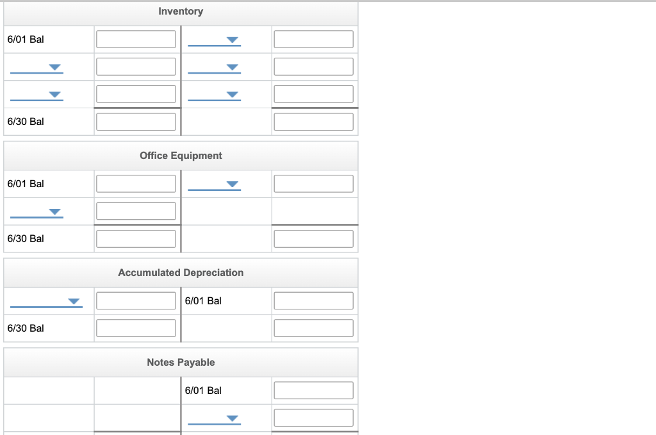Viewport: 656px width, 435px height.
Task: Click the Inventory second-row debit amount box
Action: pyautogui.click(x=136, y=66)
